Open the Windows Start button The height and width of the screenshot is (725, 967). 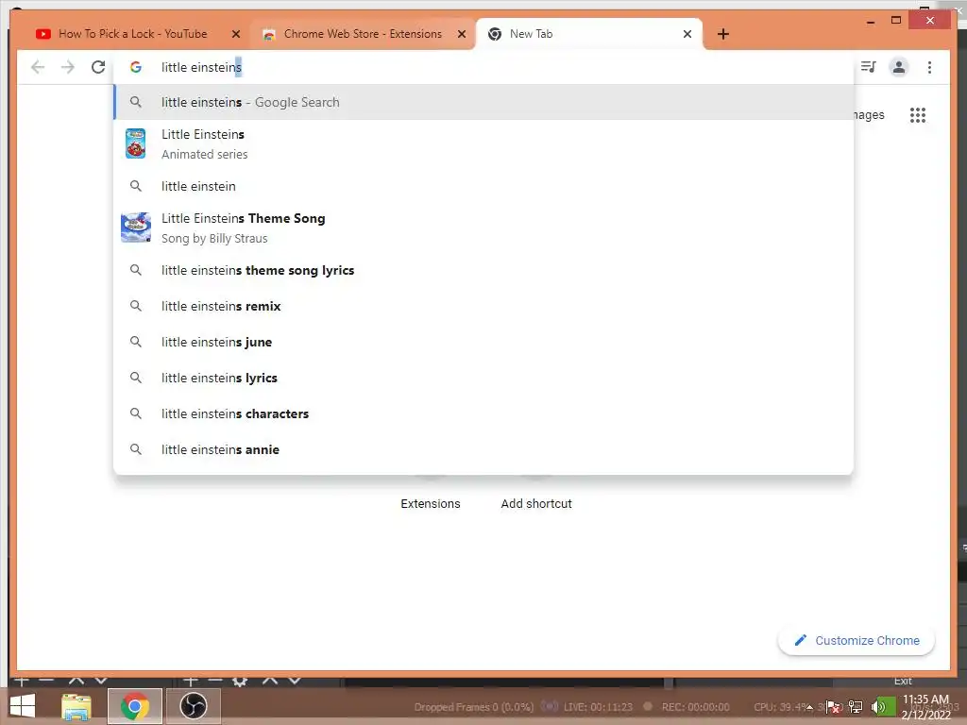point(23,706)
